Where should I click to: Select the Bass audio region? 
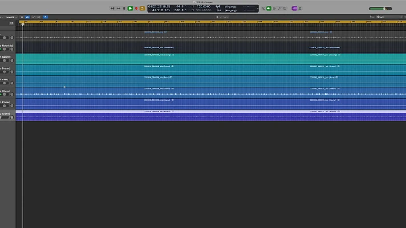point(211,82)
